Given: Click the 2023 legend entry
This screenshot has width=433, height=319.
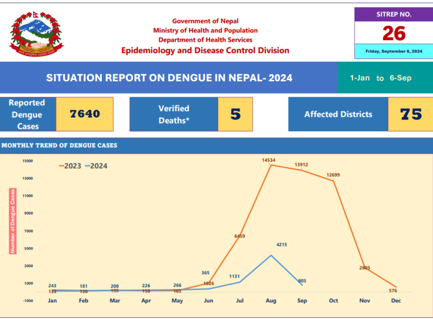Looking at the screenshot, I should click(70, 166).
